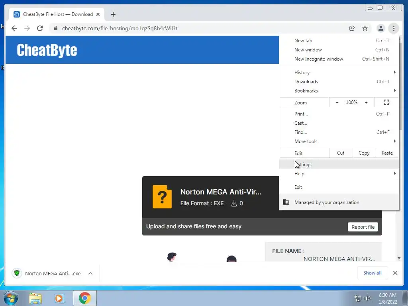Open Windows Explorer from the taskbar
Screen dimensions: 408x306
[35, 298]
